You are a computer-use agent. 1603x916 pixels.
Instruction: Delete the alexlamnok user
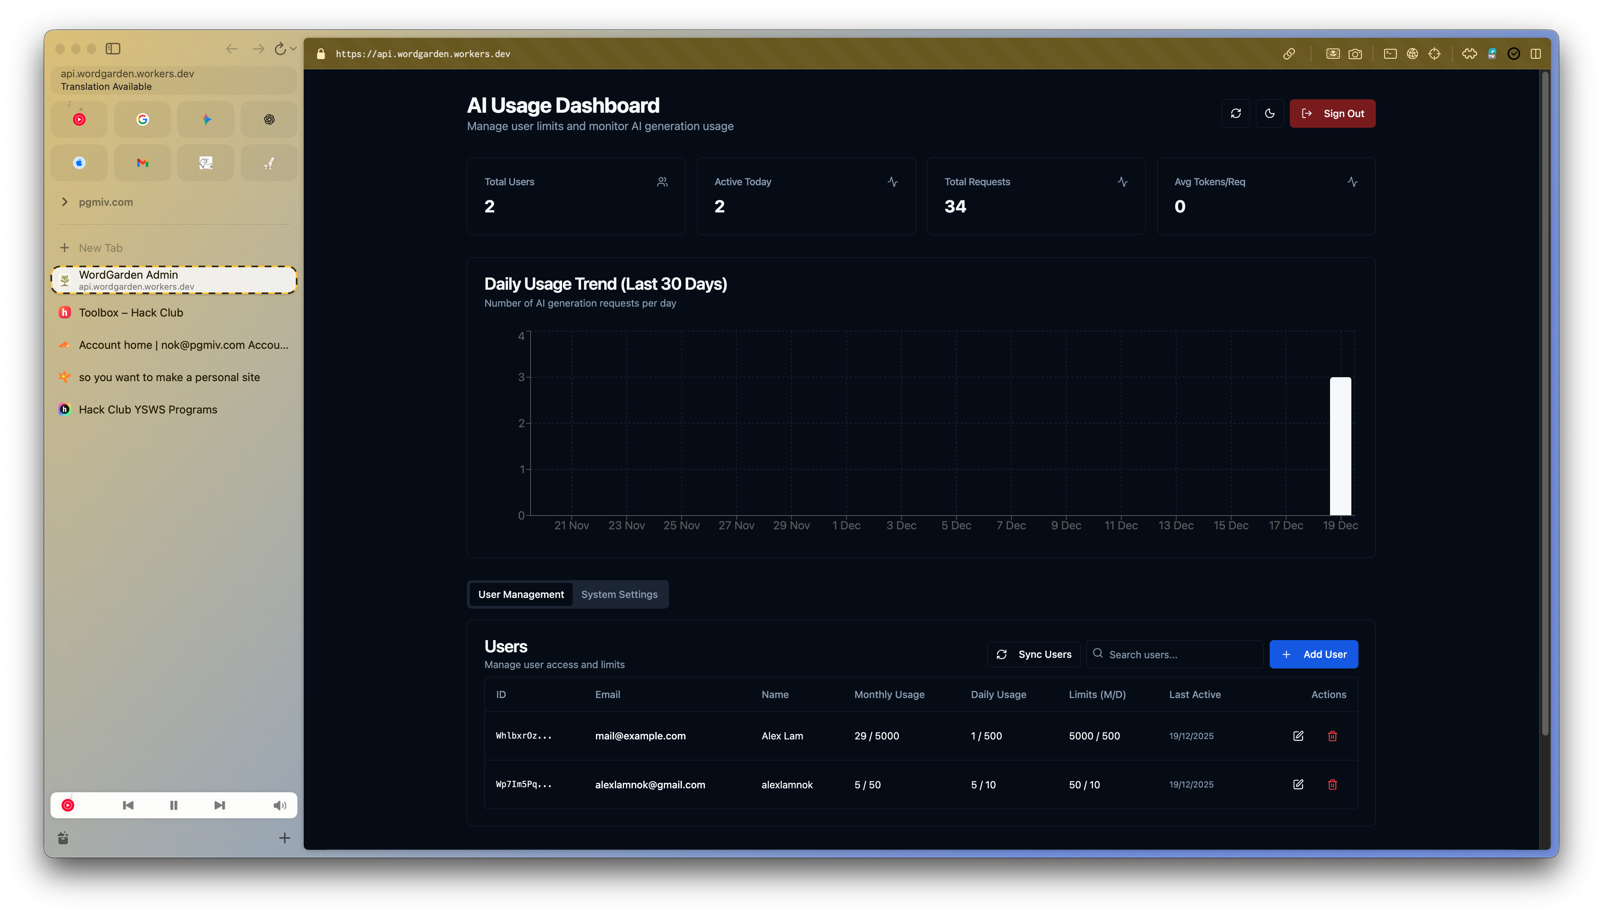tap(1332, 784)
